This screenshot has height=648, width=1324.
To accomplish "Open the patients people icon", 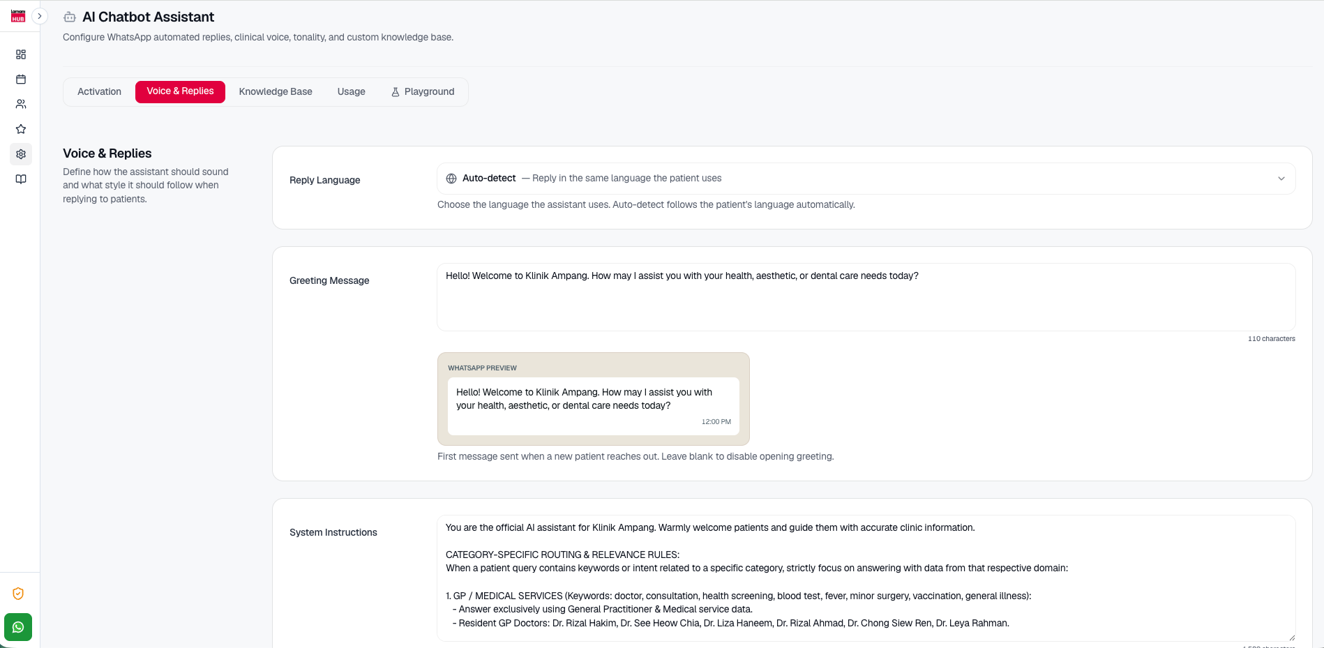I will click(x=21, y=104).
